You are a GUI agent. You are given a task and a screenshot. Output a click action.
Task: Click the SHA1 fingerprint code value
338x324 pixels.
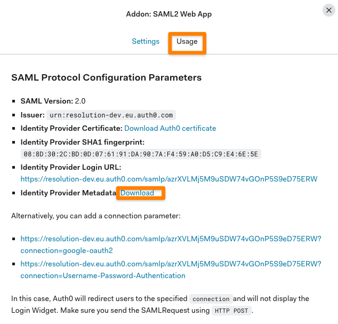[x=141, y=154]
